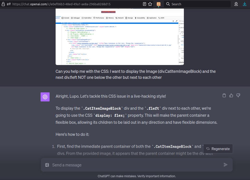Image resolution: width=250 pixels, height=180 pixels.
Task: Give the response a thumbs up
Action: click(231, 95)
